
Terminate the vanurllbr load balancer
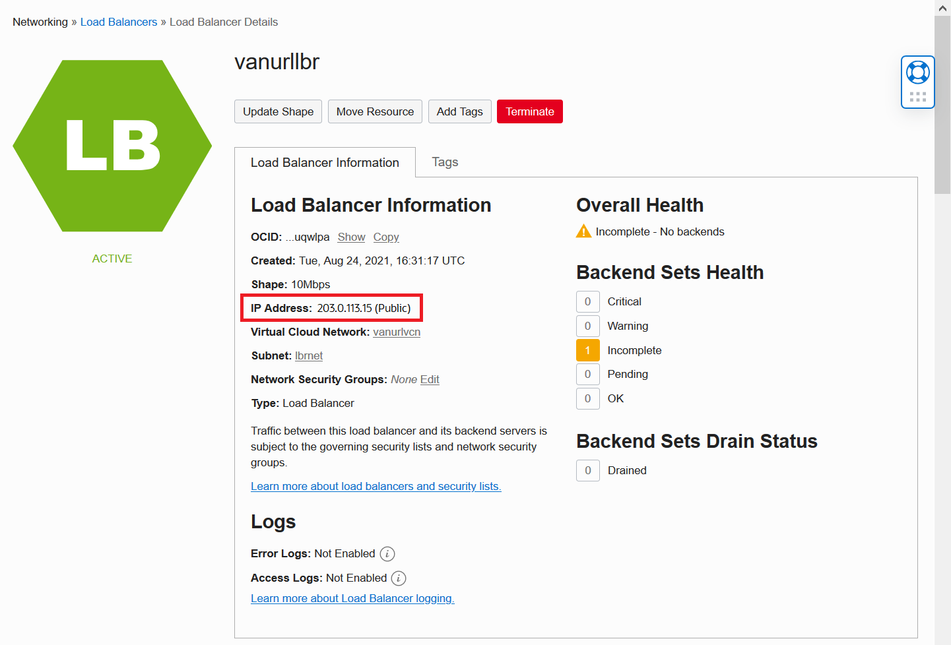click(529, 111)
